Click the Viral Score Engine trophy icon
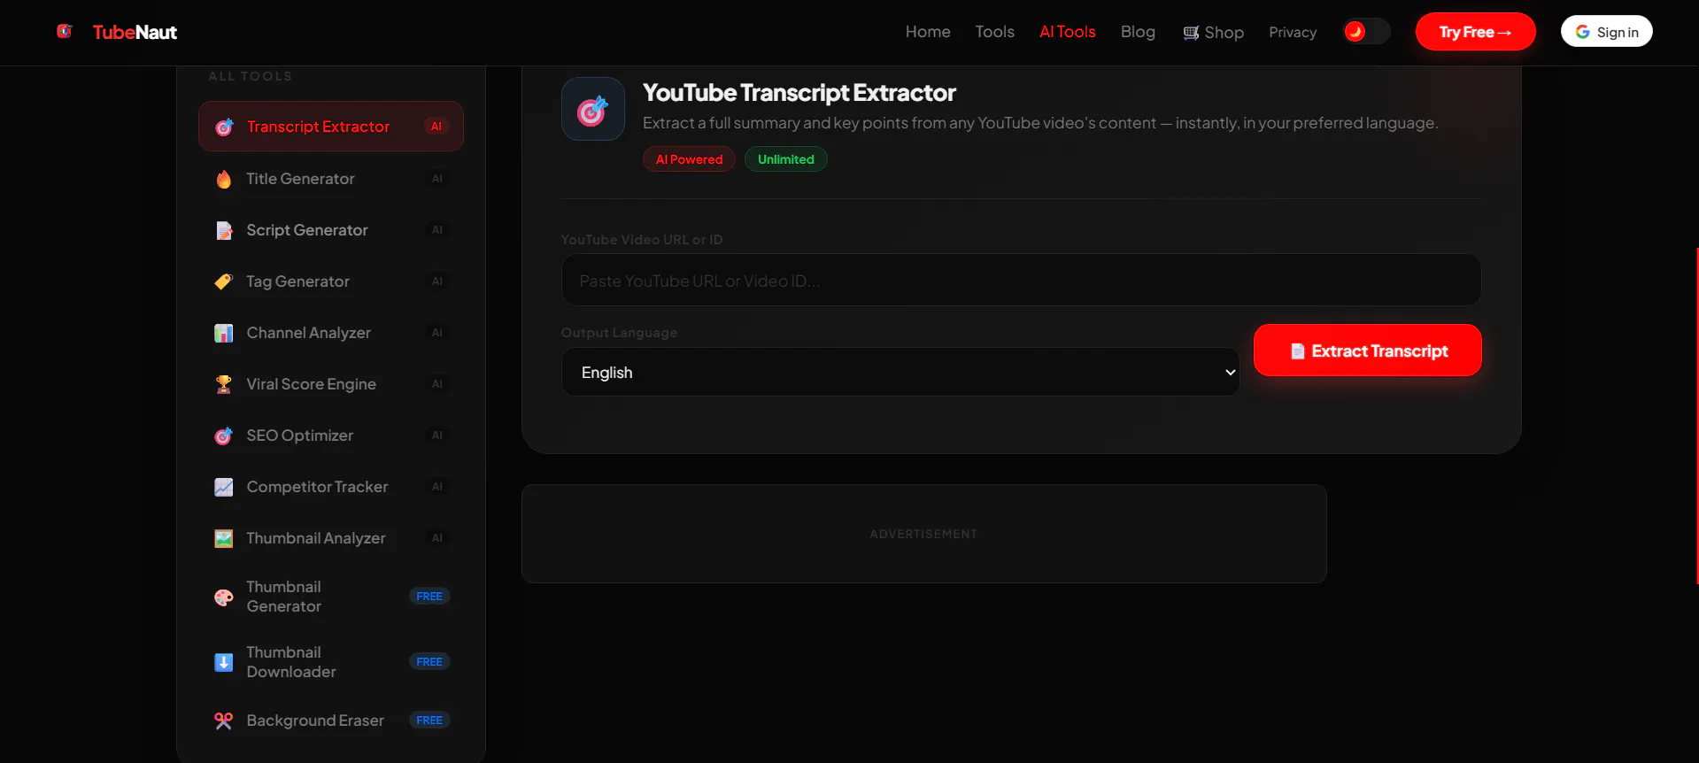The width and height of the screenshot is (1699, 763). pos(224,384)
